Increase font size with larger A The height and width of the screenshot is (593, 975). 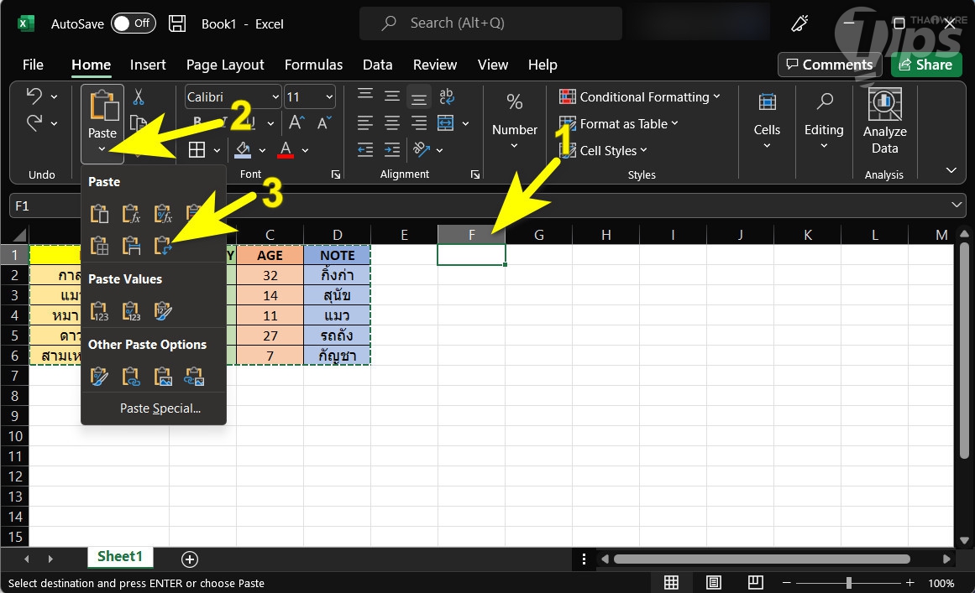coord(296,122)
